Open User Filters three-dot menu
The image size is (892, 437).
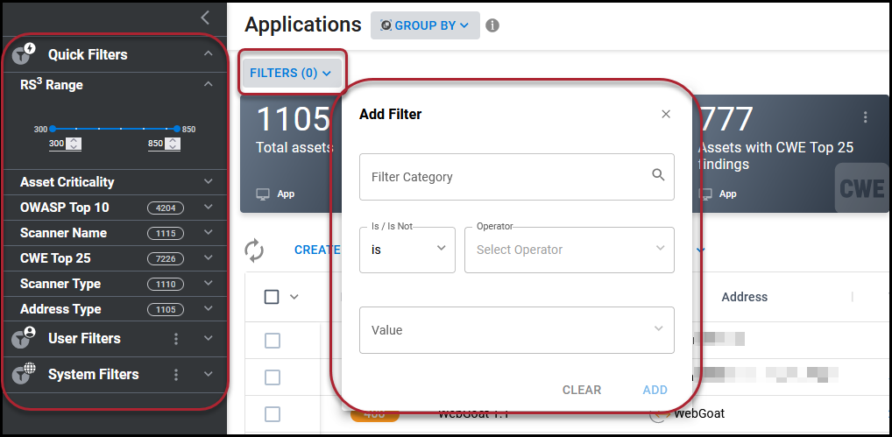pyautogui.click(x=176, y=339)
